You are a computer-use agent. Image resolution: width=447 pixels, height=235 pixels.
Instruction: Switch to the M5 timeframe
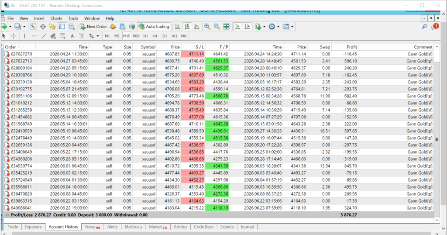(x=117, y=36)
